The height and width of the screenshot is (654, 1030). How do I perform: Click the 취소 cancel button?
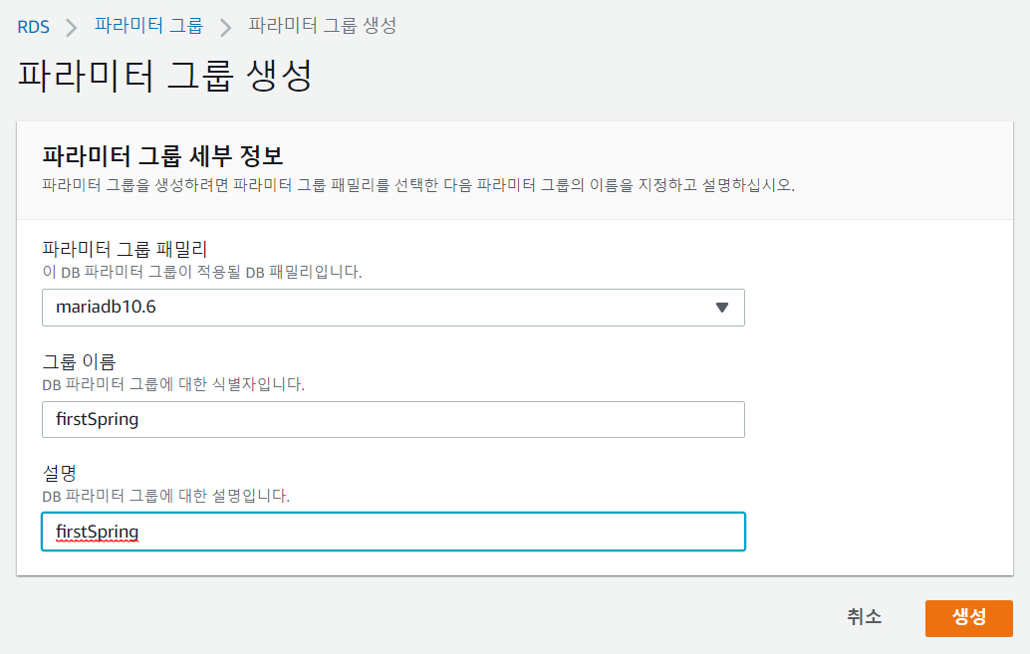pos(864,616)
